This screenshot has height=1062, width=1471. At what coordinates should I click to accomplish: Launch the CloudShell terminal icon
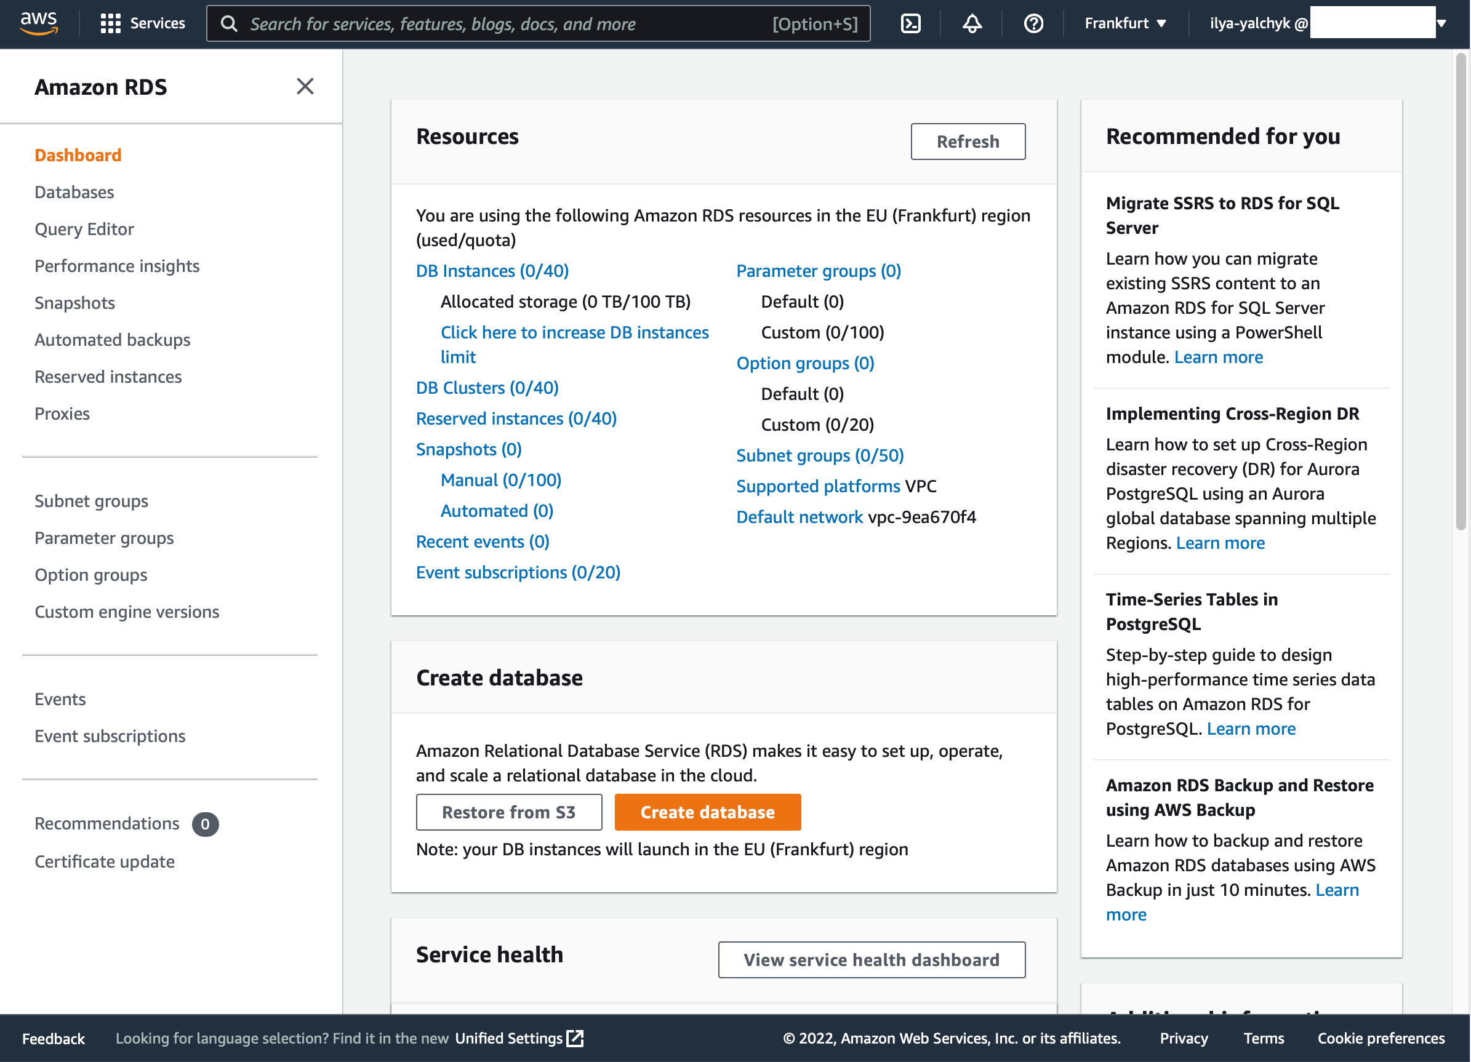click(x=911, y=23)
